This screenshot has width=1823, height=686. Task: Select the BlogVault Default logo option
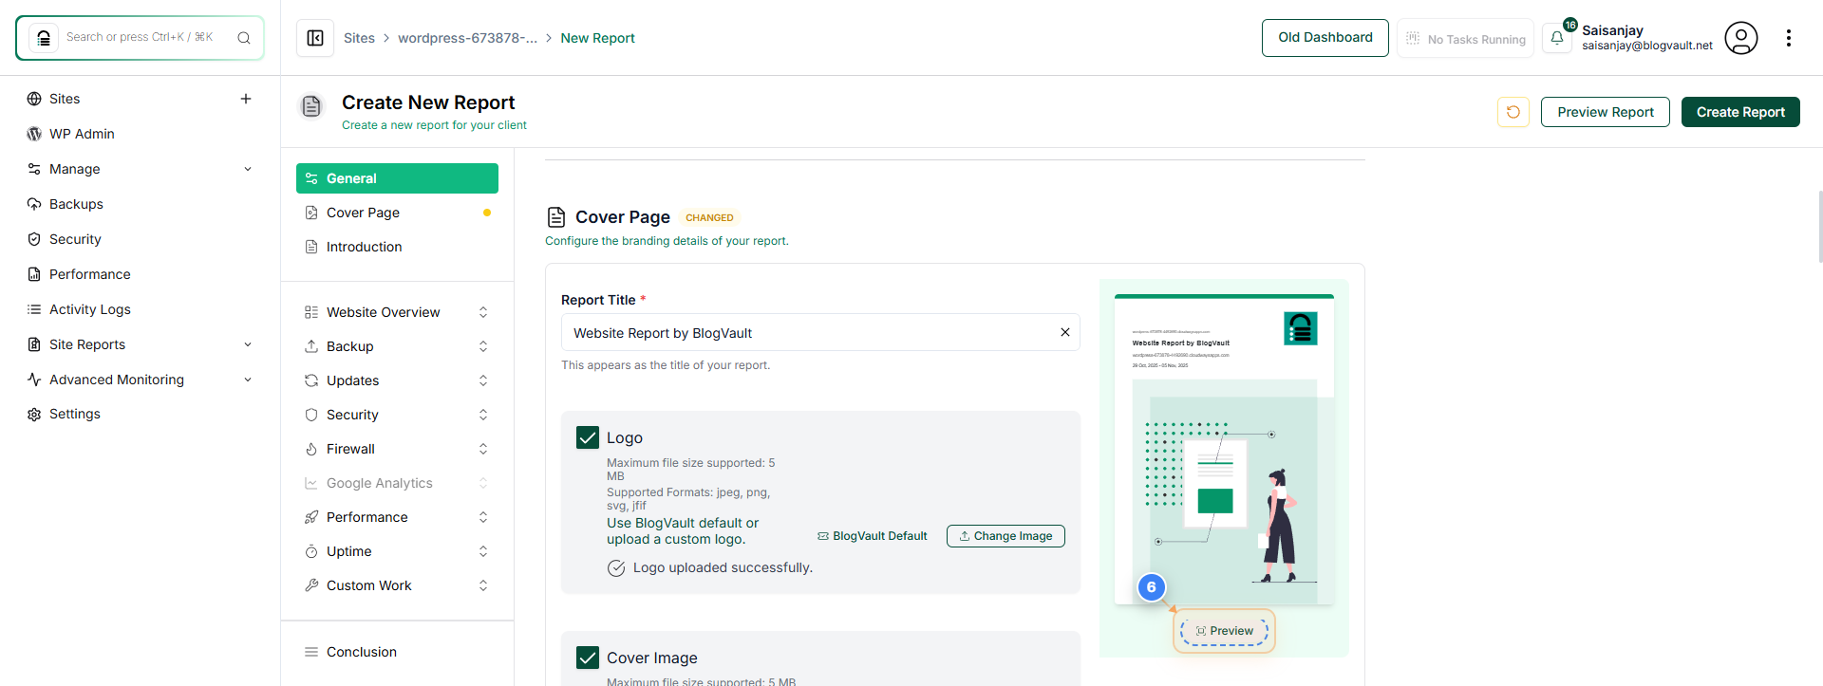[x=872, y=536]
